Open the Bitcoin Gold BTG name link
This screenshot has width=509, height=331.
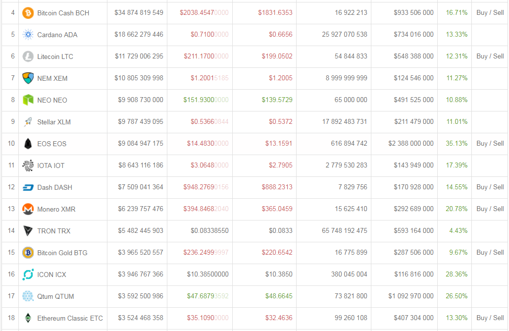point(62,253)
